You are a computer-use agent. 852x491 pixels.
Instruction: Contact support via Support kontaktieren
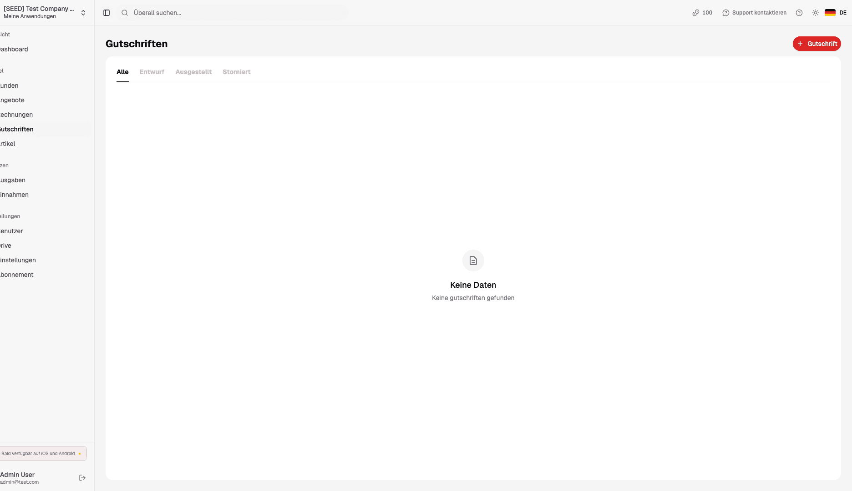pos(755,13)
